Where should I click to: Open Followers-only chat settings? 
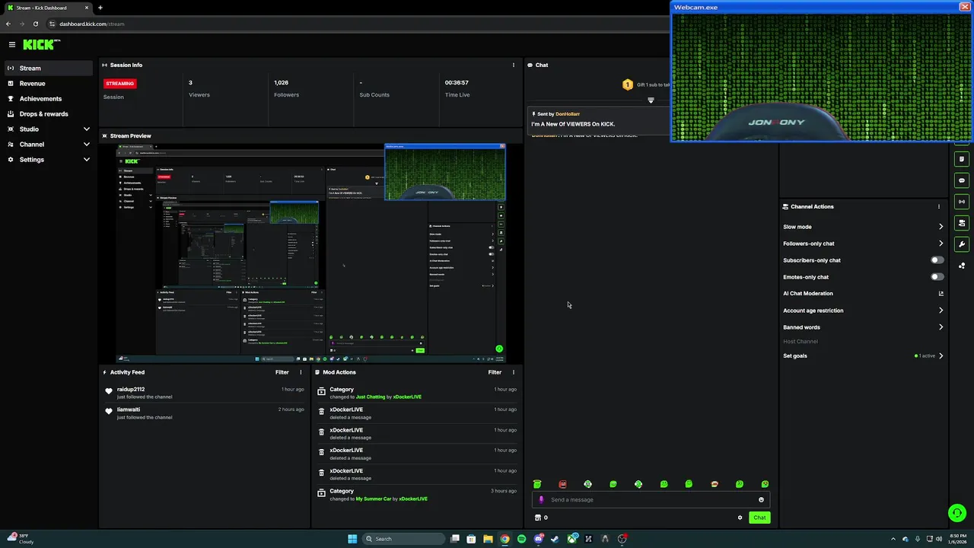pyautogui.click(x=863, y=244)
